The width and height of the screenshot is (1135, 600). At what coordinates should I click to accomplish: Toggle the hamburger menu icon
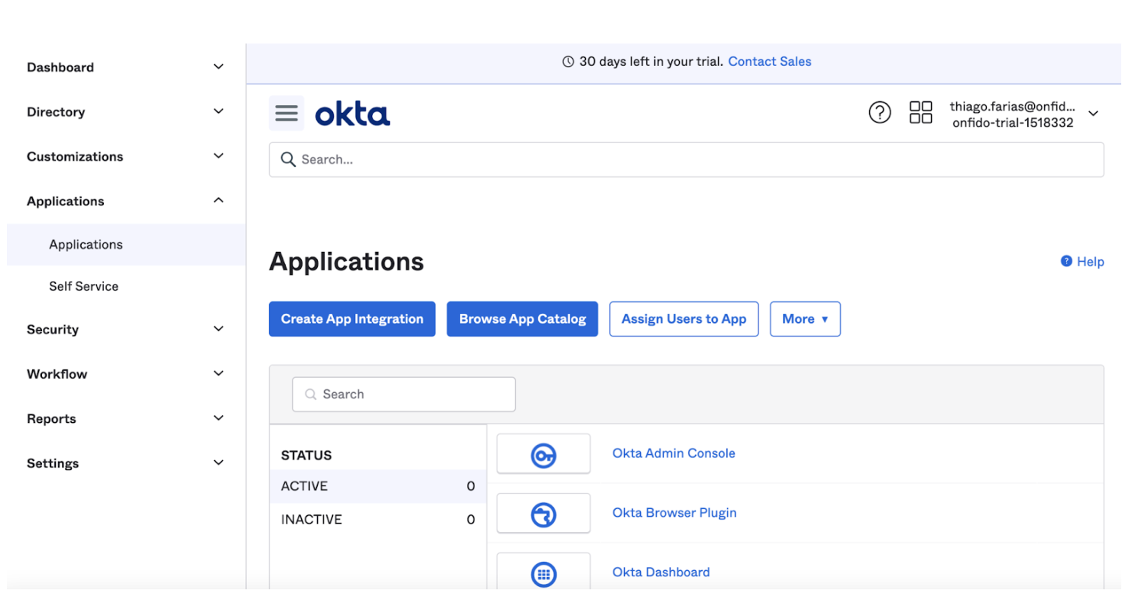pos(286,114)
